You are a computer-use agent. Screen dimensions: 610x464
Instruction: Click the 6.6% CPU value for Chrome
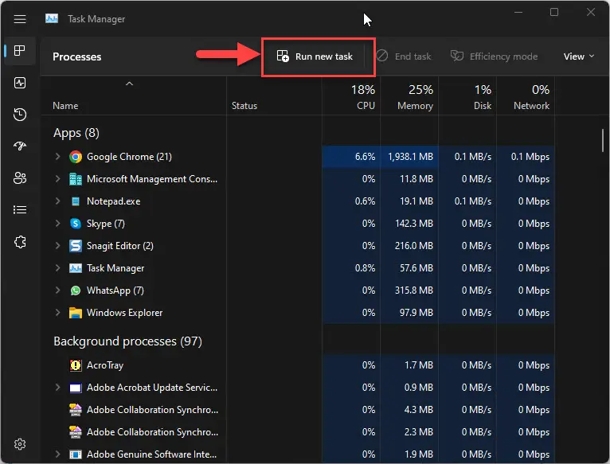tap(365, 157)
